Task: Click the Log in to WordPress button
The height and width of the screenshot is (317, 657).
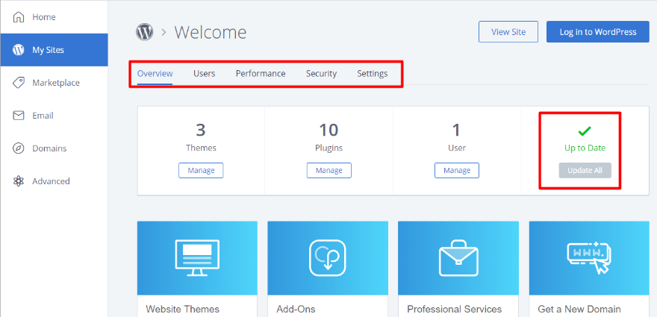Action: point(598,32)
